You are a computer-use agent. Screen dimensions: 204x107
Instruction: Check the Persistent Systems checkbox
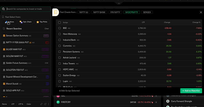59,52
